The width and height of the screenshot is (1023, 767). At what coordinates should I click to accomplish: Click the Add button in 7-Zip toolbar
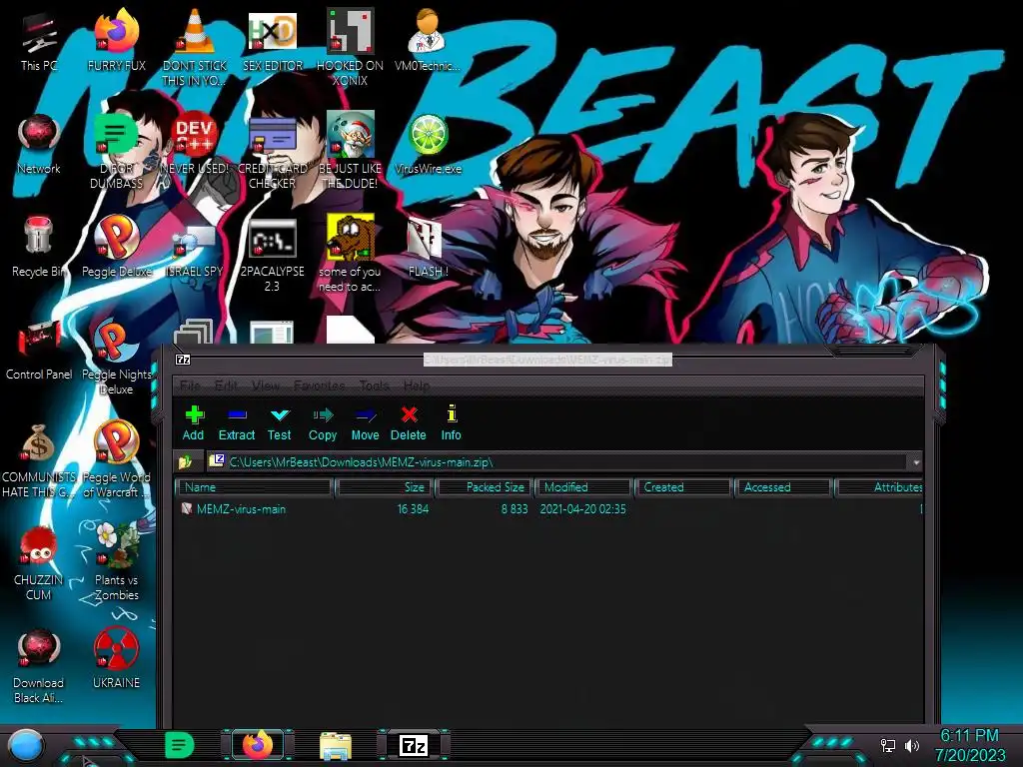pyautogui.click(x=193, y=422)
